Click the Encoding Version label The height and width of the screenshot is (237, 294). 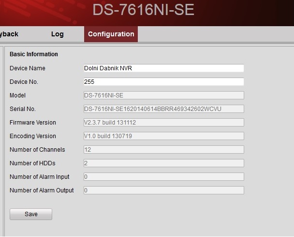33,136
